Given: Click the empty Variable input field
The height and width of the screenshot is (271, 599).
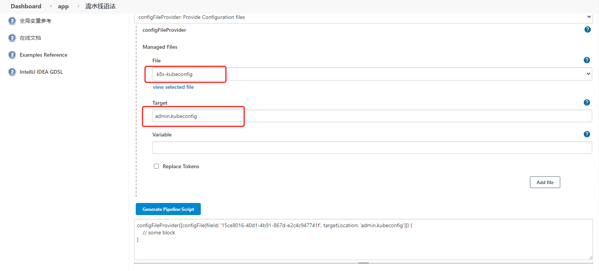Looking at the screenshot, I should (372, 148).
